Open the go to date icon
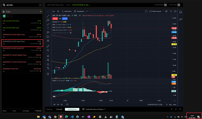This screenshot has height=119, width=202. pos(67,105)
